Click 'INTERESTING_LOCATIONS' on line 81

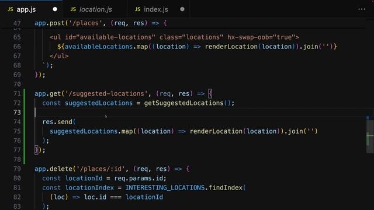click(x=165, y=188)
